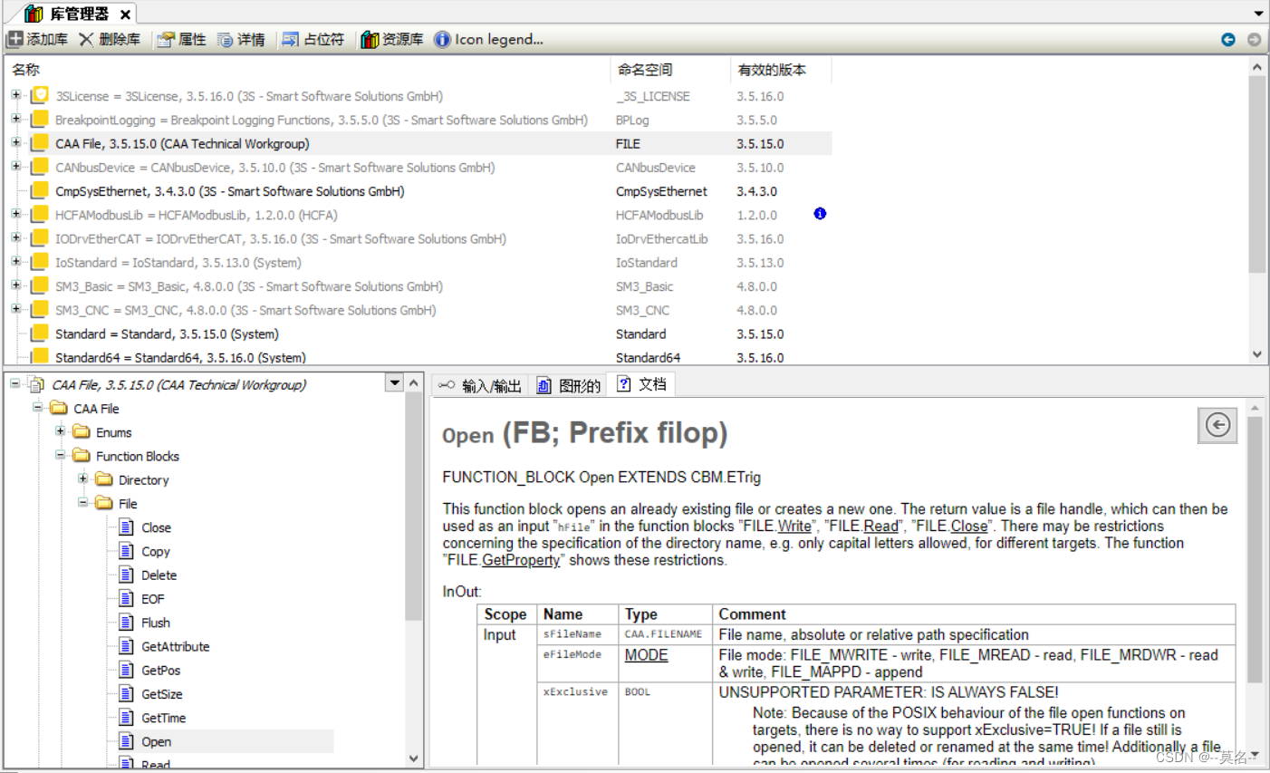The width and height of the screenshot is (1270, 773).
Task: Click the library list scroll up arrow
Action: click(1257, 67)
